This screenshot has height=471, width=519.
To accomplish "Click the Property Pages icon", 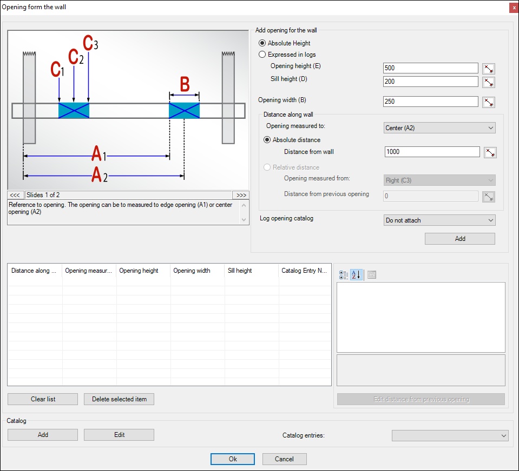I will 372,275.
